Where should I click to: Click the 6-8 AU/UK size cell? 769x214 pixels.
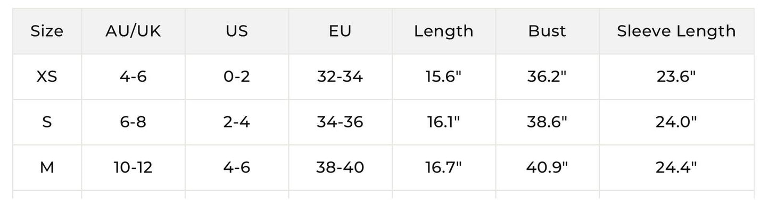(133, 123)
